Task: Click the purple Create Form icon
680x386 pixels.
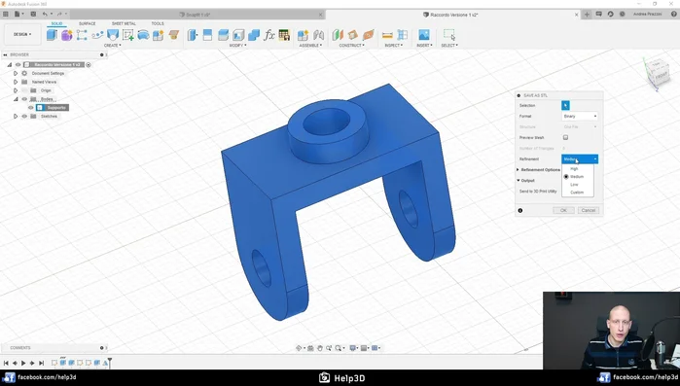Action: pos(66,35)
